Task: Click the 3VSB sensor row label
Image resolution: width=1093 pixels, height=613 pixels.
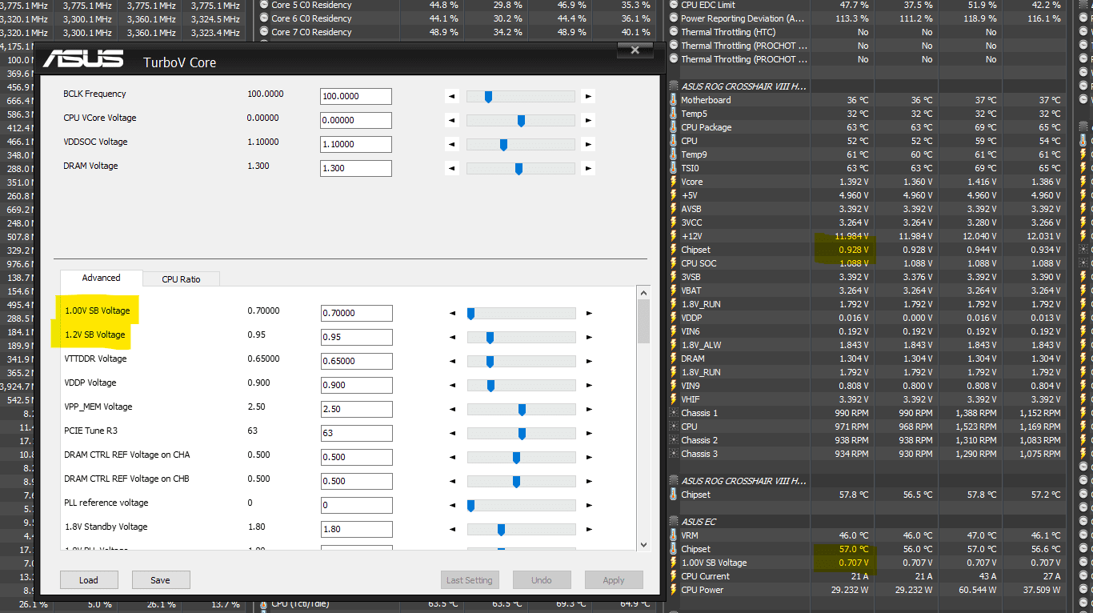Action: [x=691, y=277]
